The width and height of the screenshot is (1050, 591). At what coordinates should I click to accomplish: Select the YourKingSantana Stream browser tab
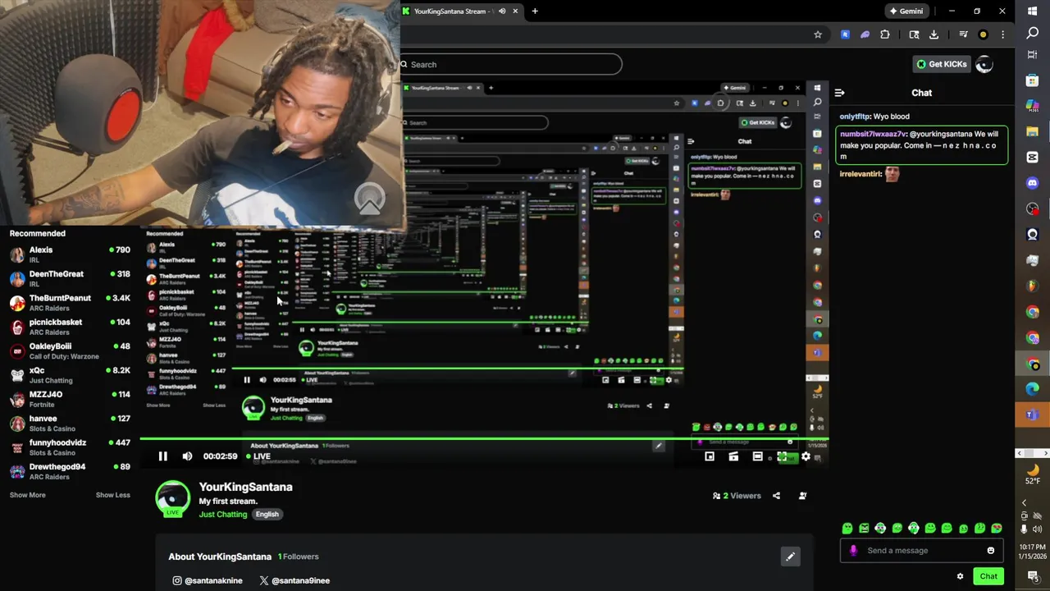[462, 11]
